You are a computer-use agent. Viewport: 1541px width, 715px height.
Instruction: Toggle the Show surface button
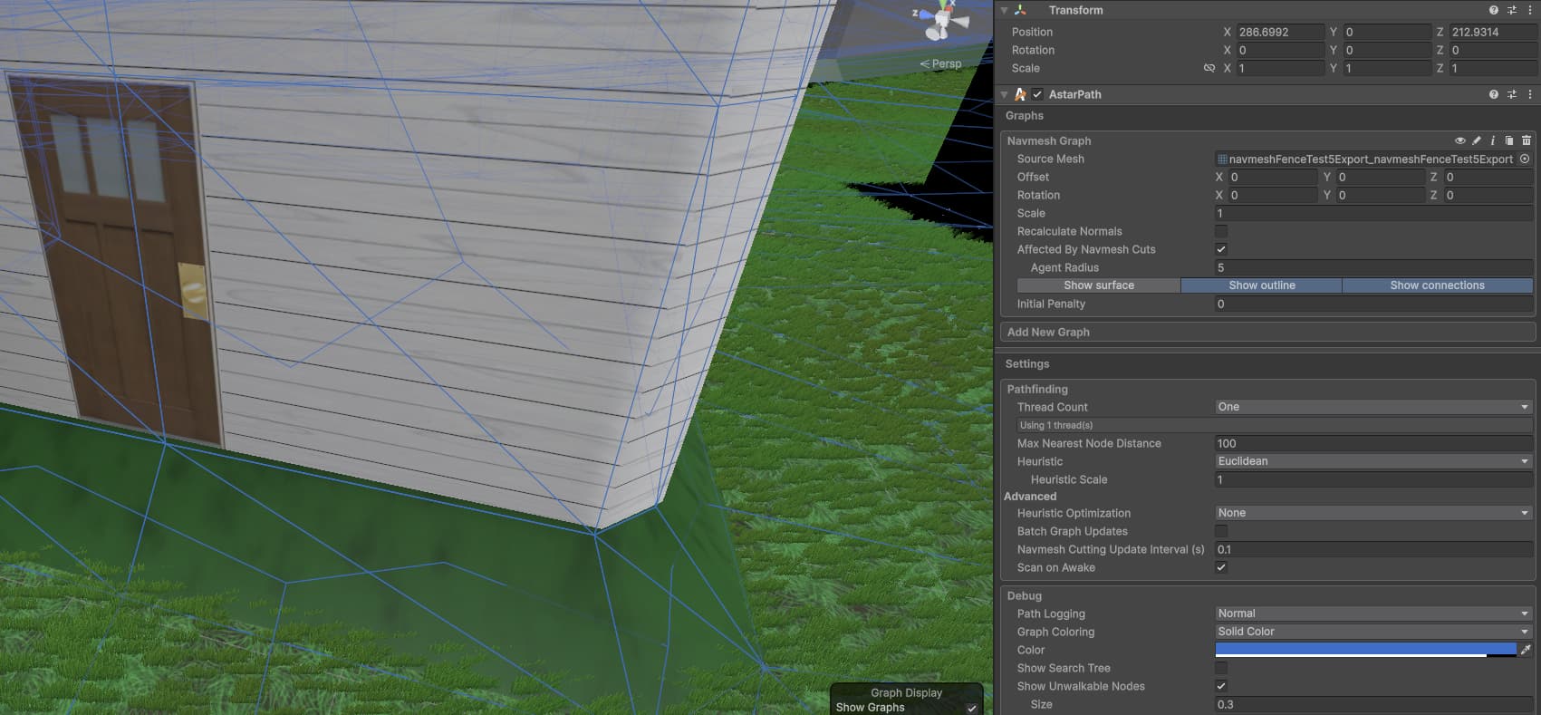1098,285
